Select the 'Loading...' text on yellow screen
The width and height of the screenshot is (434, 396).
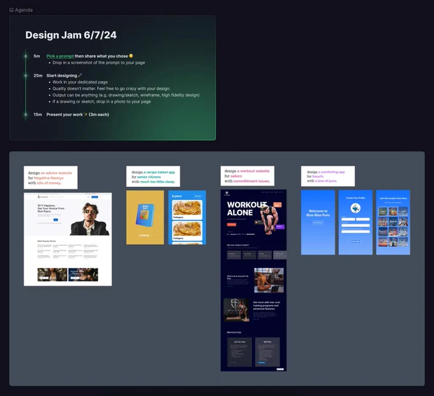tap(145, 235)
